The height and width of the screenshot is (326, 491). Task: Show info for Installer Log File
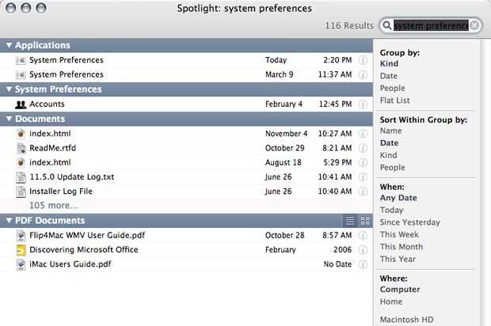363,191
